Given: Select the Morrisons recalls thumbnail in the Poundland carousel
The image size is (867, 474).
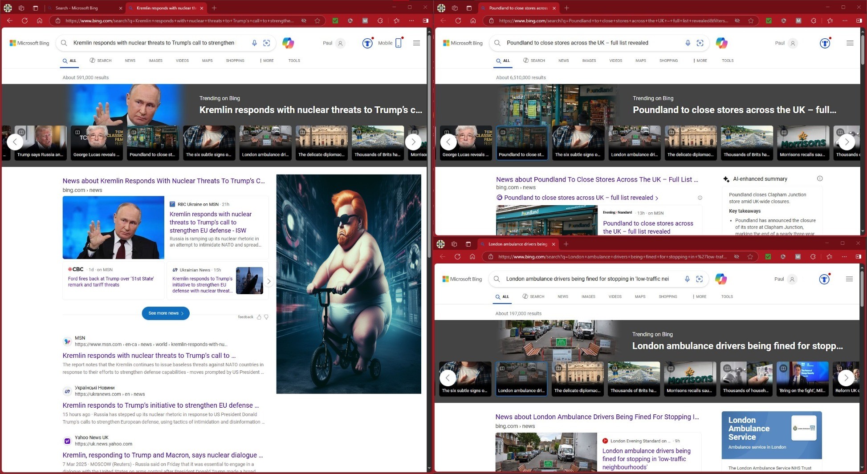Looking at the screenshot, I should coord(802,142).
